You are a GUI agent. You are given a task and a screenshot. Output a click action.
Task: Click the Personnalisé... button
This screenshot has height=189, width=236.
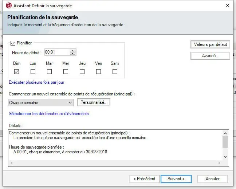(x=94, y=102)
